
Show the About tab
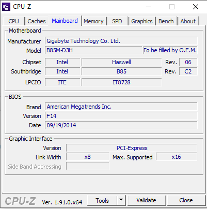click(188, 21)
